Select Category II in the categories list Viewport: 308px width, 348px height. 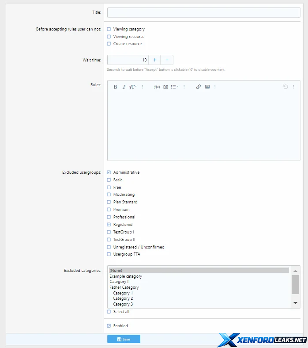click(120, 282)
